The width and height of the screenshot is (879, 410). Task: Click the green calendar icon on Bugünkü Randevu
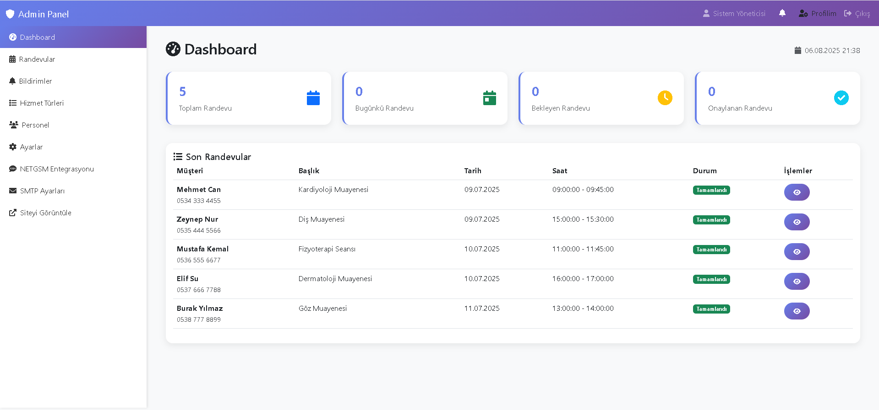click(489, 98)
